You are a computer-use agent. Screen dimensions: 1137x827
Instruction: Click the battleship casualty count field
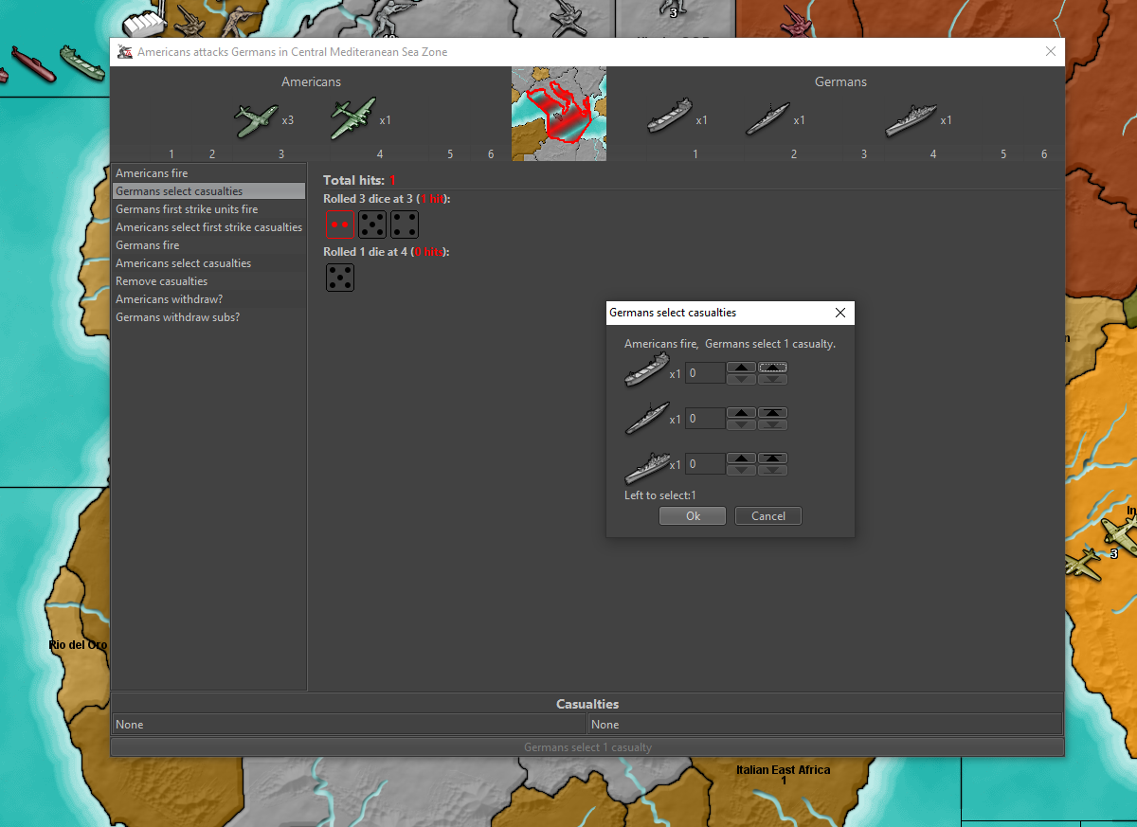705,464
